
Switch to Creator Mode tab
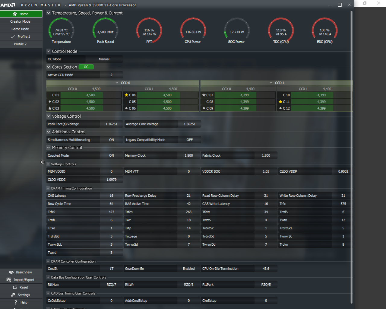(20, 21)
